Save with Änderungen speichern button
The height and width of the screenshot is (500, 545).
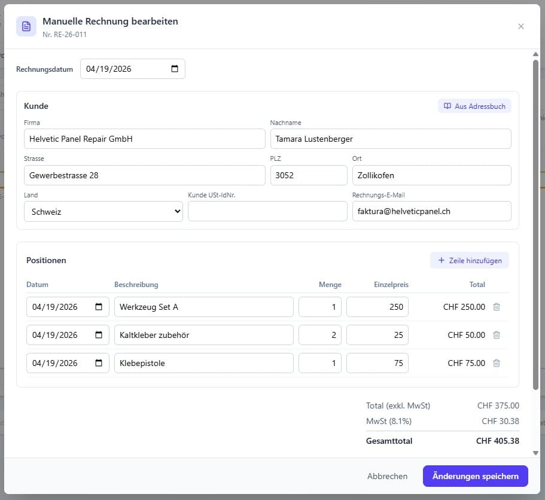[475, 476]
